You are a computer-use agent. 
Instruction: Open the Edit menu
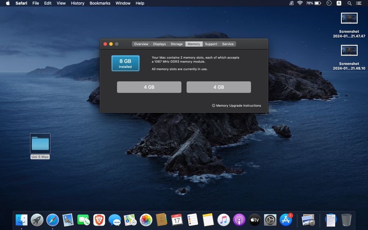pyautogui.click(x=47, y=3)
